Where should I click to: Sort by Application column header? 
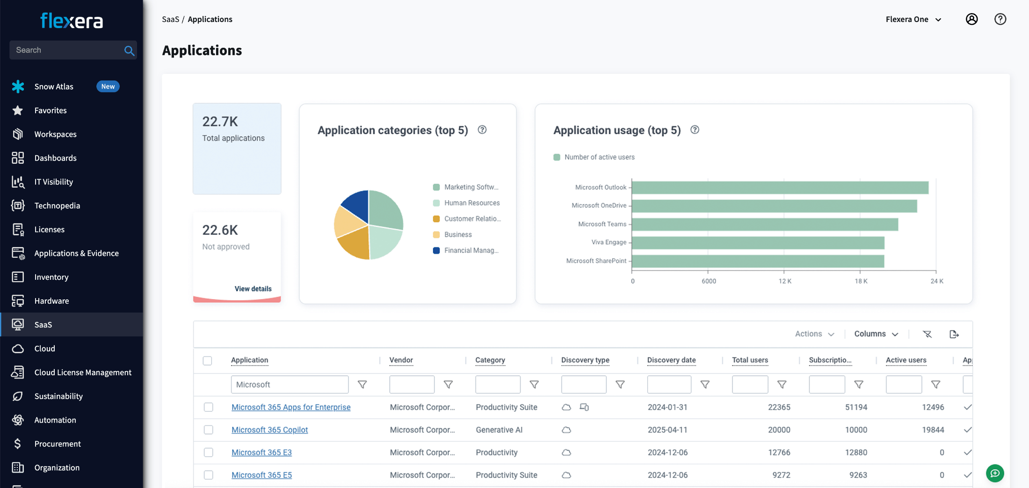click(x=249, y=360)
